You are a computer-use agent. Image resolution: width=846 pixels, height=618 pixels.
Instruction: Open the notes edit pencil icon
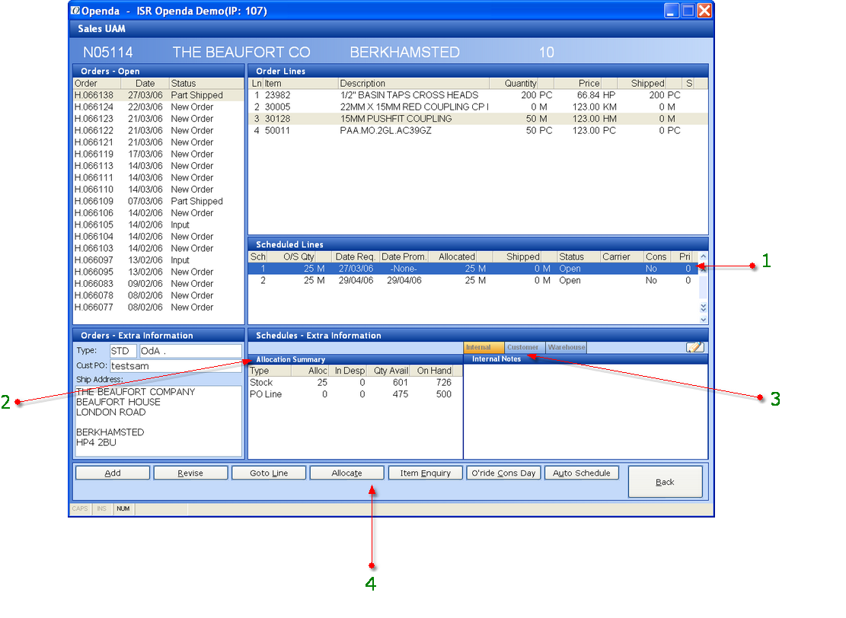point(695,347)
